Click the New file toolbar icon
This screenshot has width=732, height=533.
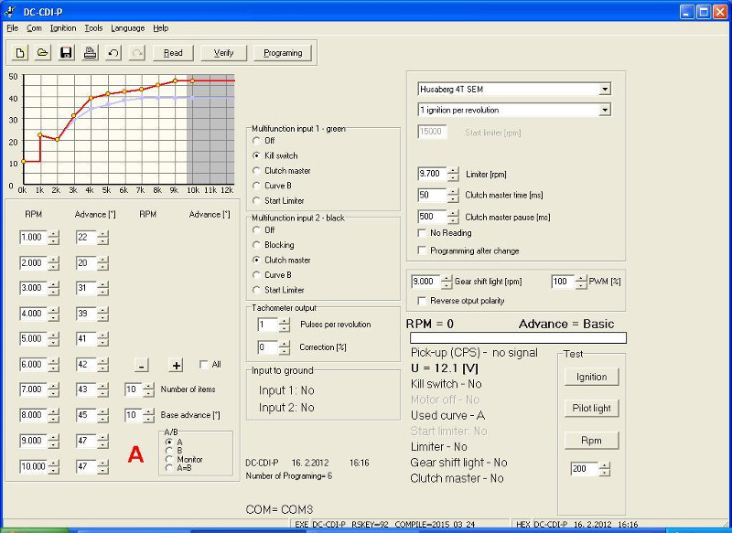(x=20, y=53)
